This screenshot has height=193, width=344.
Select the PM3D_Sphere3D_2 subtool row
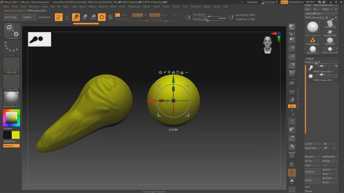coord(322,77)
